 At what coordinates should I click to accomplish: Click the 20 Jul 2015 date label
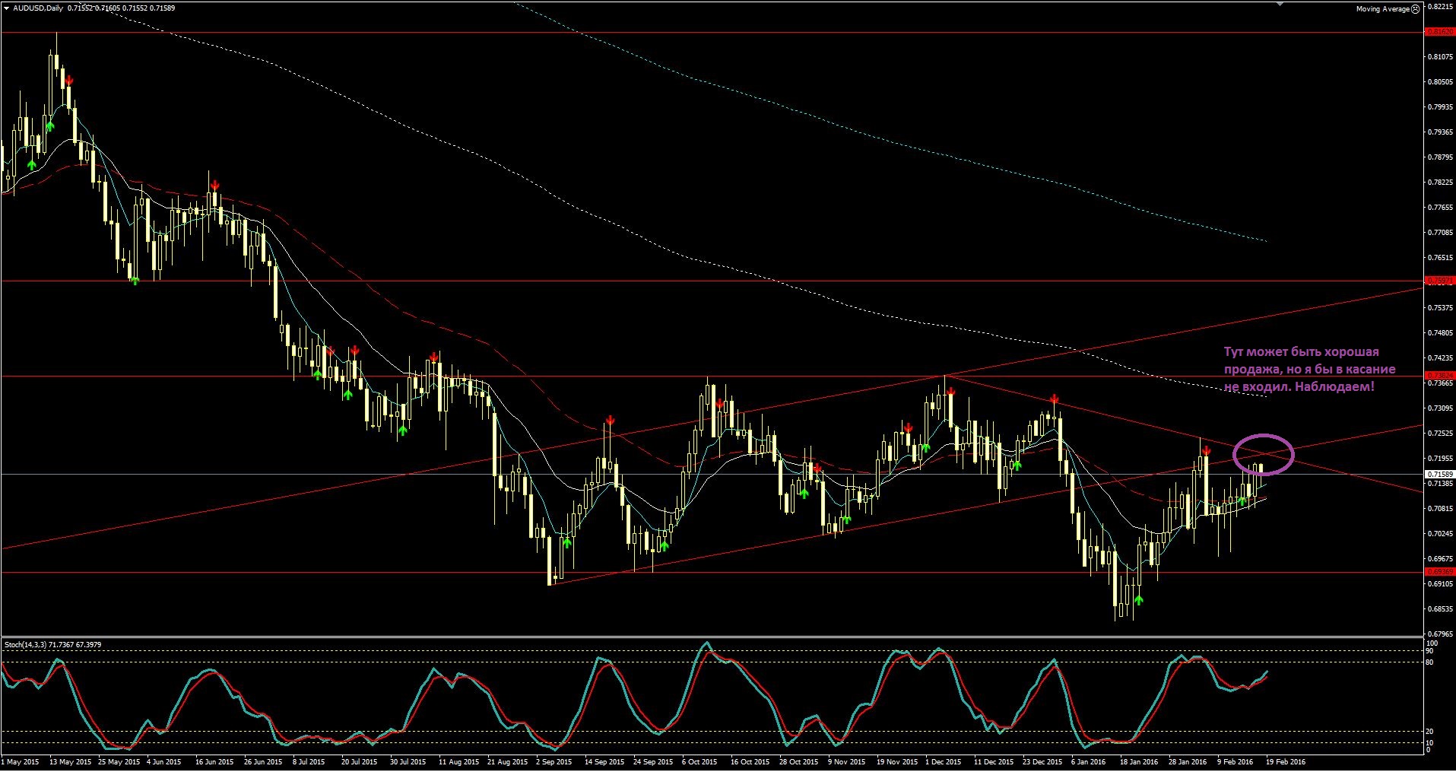359,761
